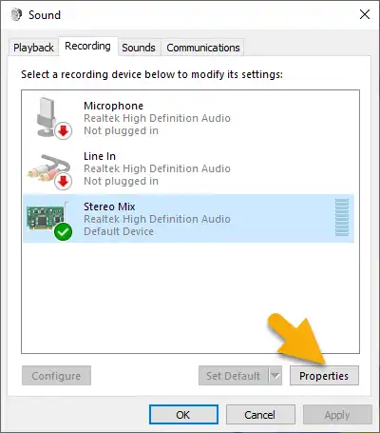The height and width of the screenshot is (433, 380).
Task: Select the Recording tab
Action: click(x=87, y=47)
